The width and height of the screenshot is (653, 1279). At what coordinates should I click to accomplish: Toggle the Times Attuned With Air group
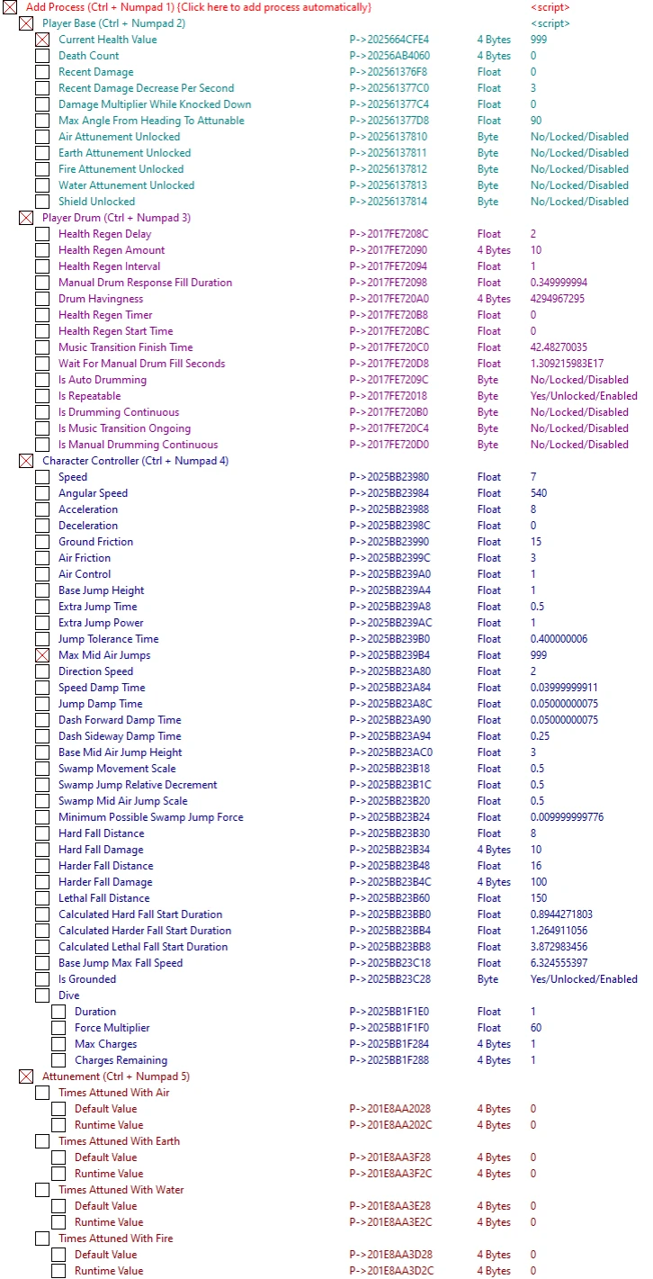[x=42, y=1093]
